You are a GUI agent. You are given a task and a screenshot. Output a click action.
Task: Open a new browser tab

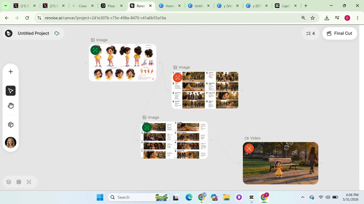tap(306, 6)
